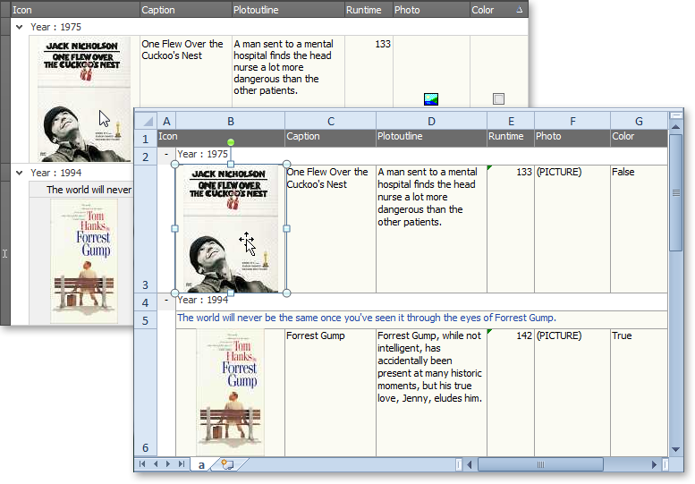This screenshot has width=695, height=484.
Task: Collapse the Year : 1994 group in grid
Action: [x=19, y=173]
